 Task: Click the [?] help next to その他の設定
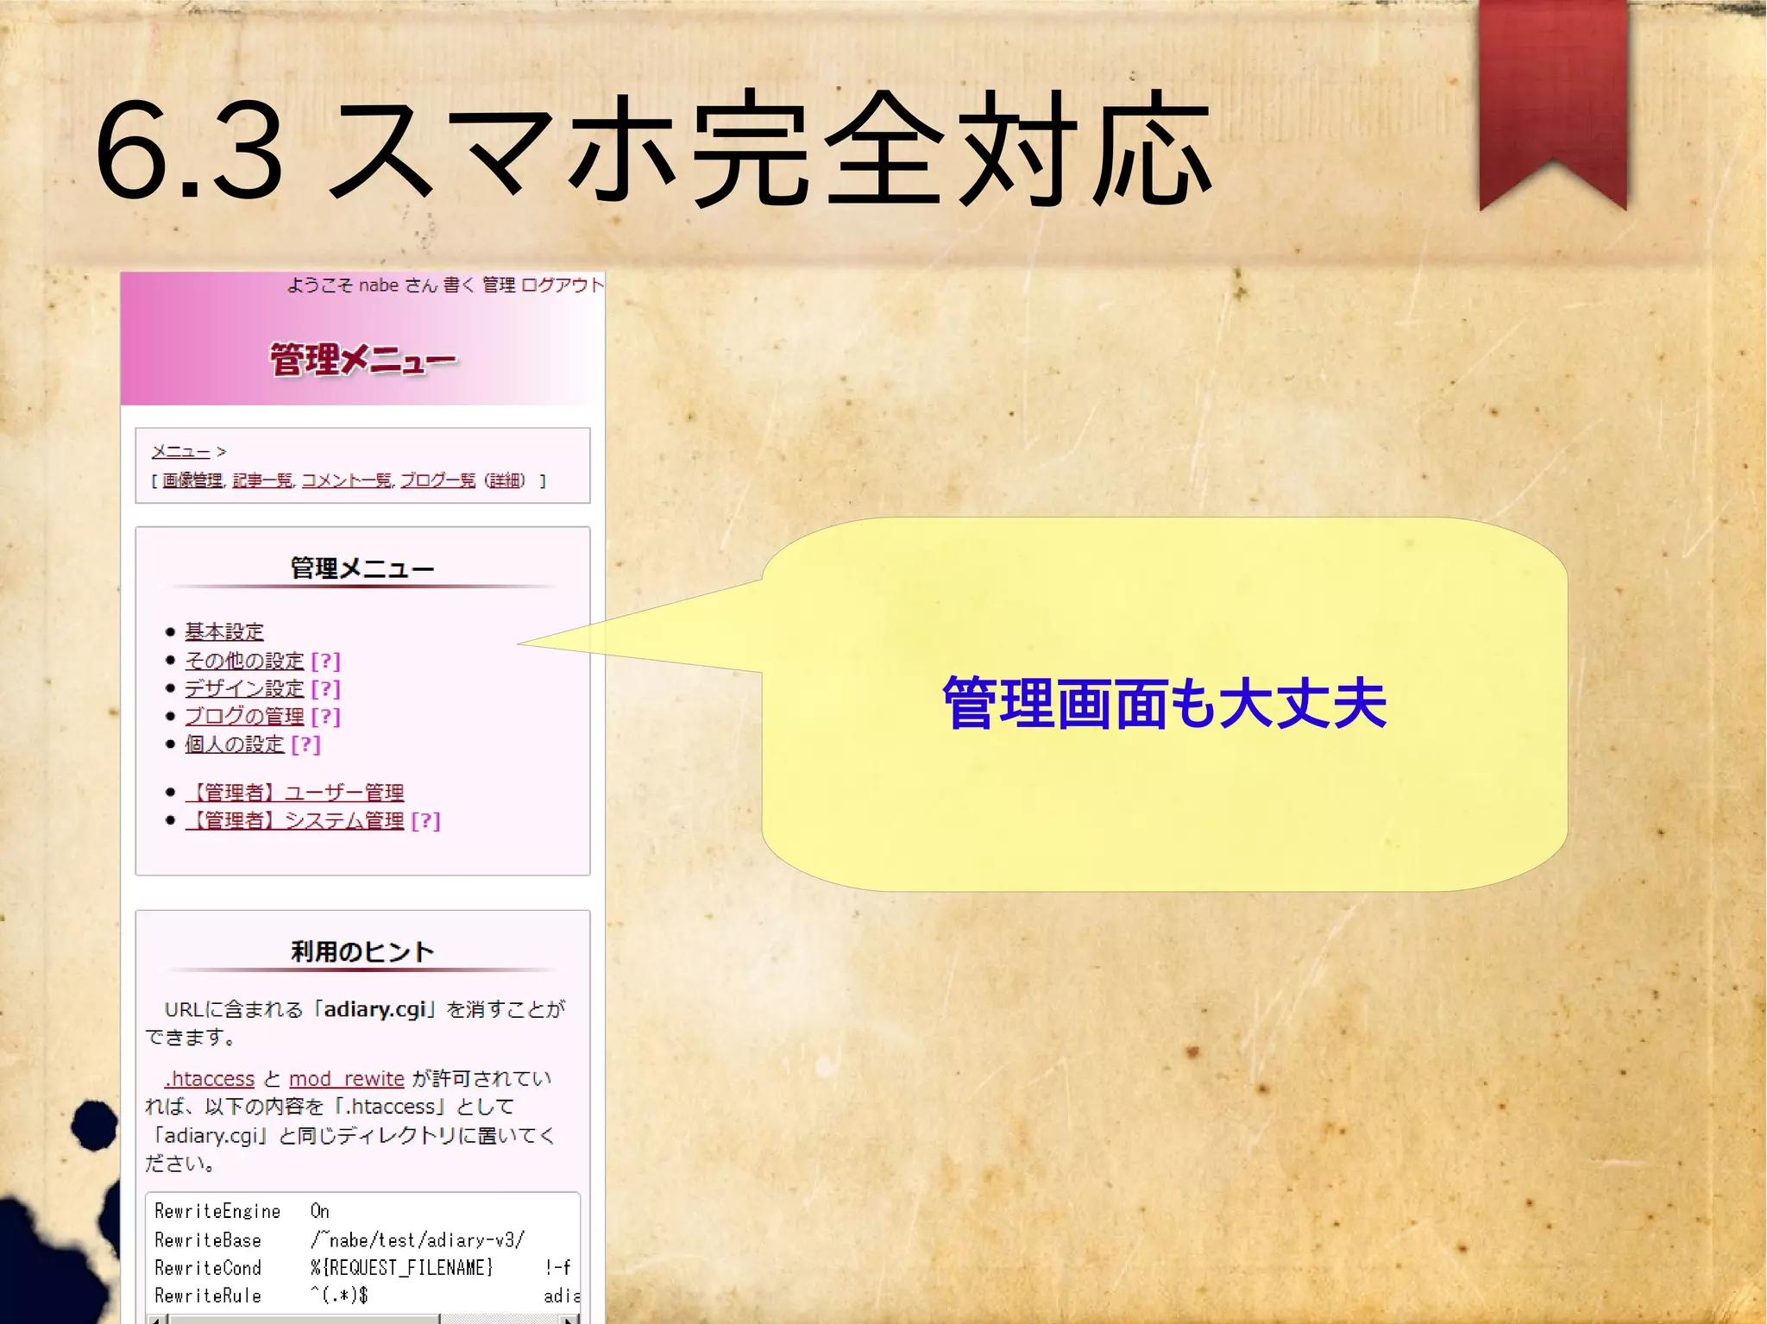326,661
